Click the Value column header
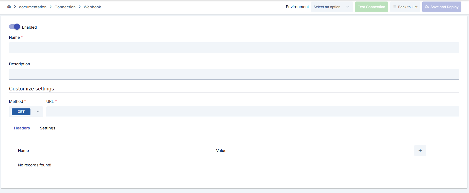The image size is (469, 193). coord(221,151)
